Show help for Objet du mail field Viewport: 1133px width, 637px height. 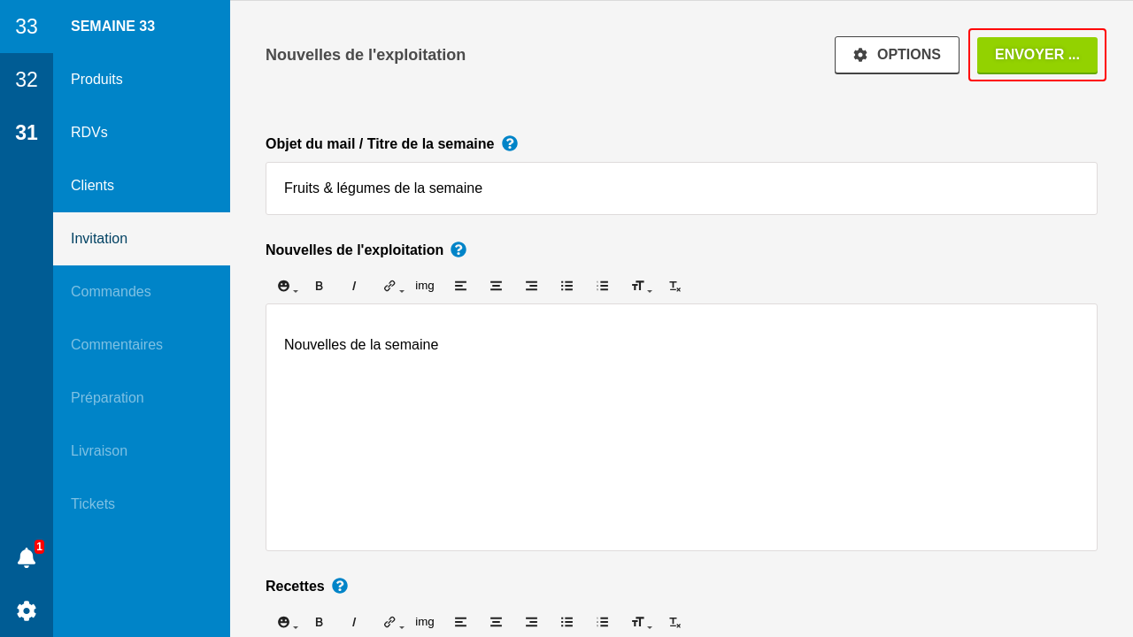coord(510,143)
